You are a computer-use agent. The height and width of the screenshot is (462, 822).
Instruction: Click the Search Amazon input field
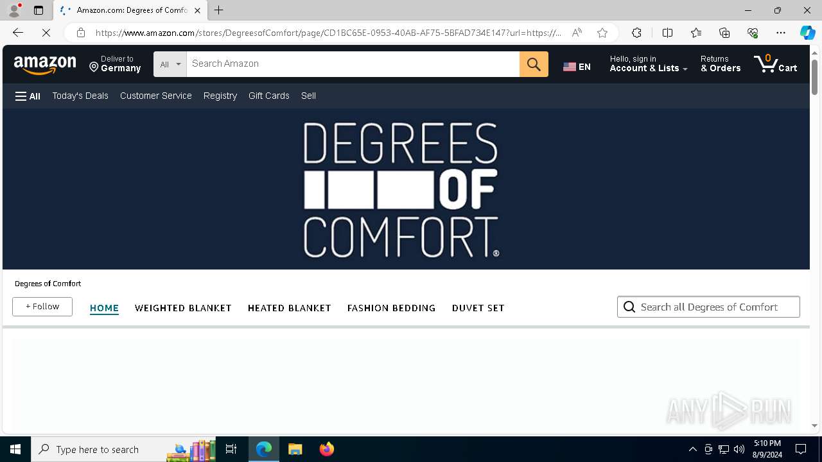tap(353, 64)
